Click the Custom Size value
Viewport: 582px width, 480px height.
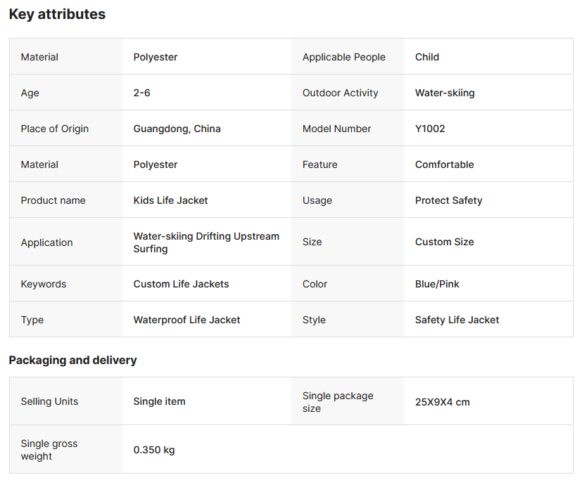click(444, 242)
